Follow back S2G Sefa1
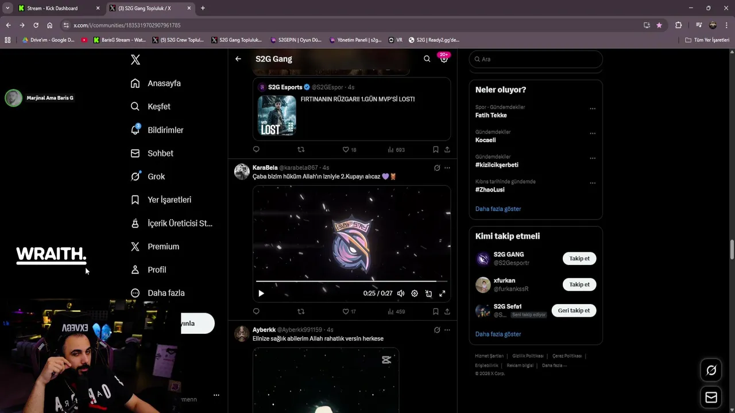Image resolution: width=735 pixels, height=413 pixels. 574,310
